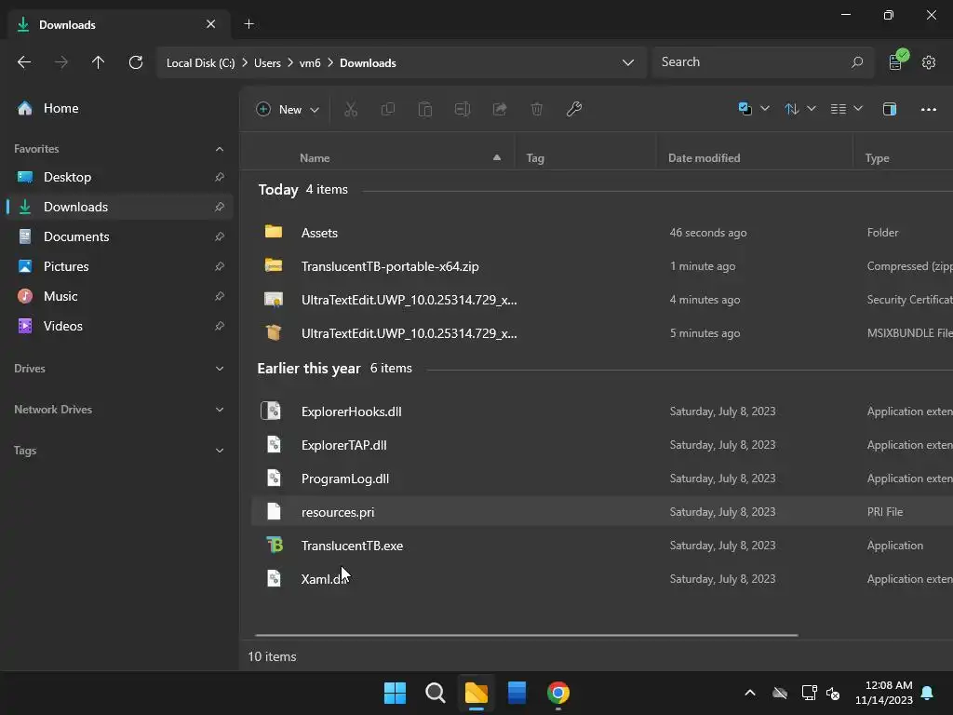Expand the Drives section

click(x=220, y=369)
